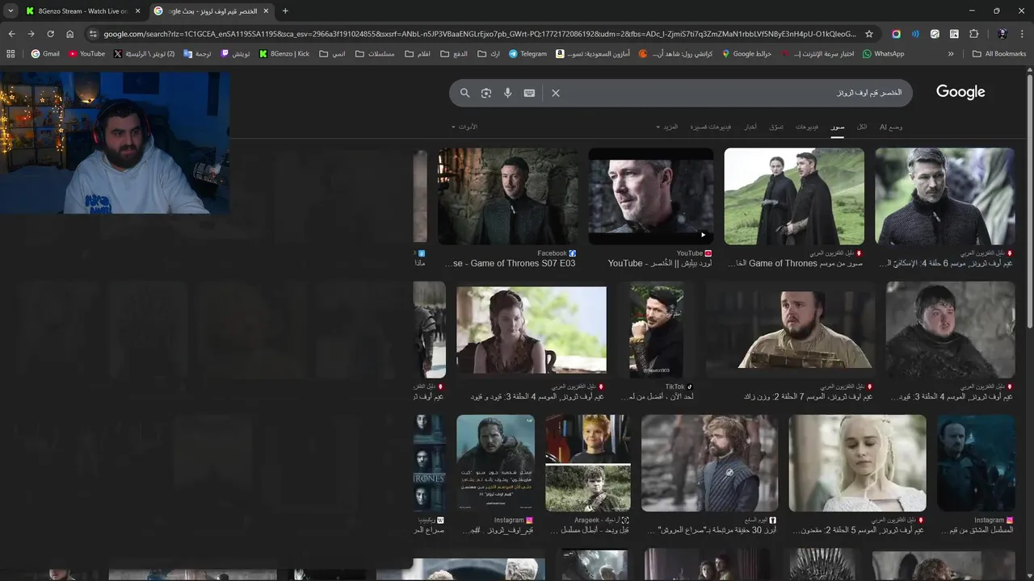
Task: Open the ترجمة translate bookmark
Action: pyautogui.click(x=199, y=54)
